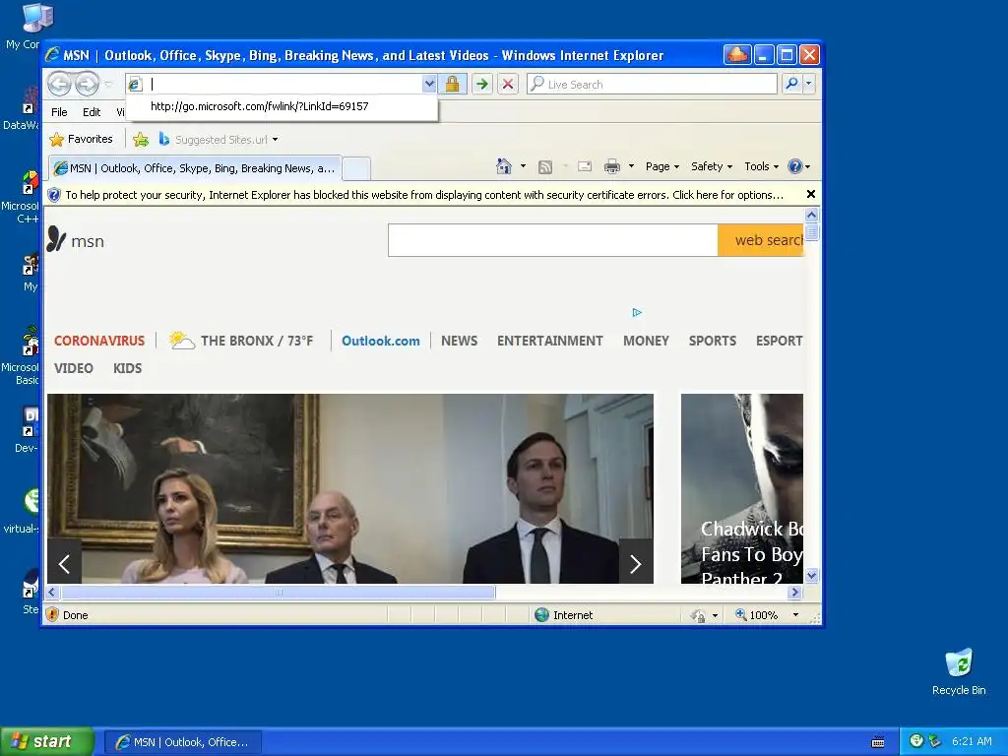The image size is (1008, 756).
Task: Click the MSN web search text field
Action: [x=553, y=240]
